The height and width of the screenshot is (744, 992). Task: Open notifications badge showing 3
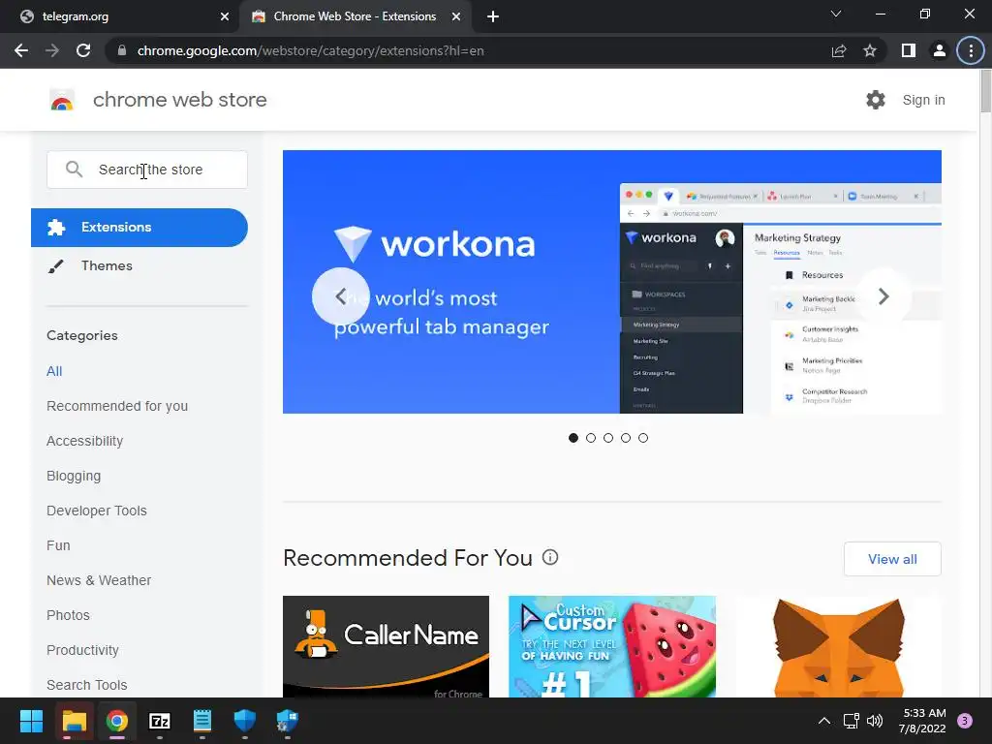[965, 721]
